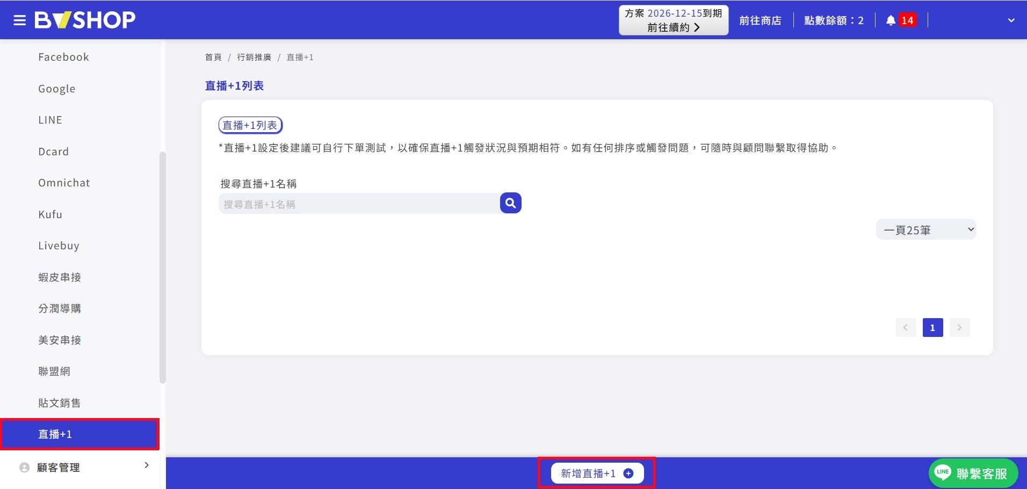
Task: Select page 1 in pagination
Action: pyautogui.click(x=932, y=327)
